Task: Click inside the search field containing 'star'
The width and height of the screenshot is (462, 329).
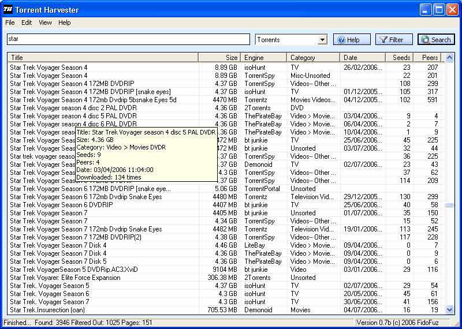Action: pos(127,39)
